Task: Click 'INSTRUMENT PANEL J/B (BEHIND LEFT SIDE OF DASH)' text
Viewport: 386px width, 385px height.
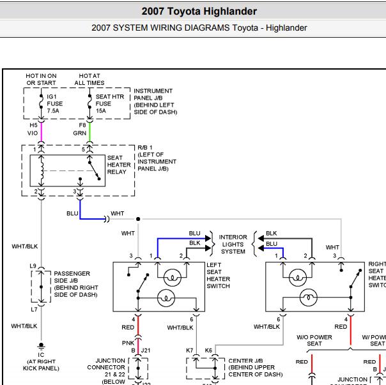Action: point(155,102)
